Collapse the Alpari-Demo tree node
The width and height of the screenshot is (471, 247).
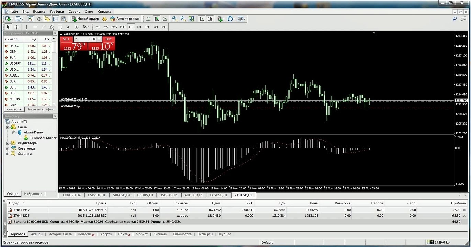(14, 132)
